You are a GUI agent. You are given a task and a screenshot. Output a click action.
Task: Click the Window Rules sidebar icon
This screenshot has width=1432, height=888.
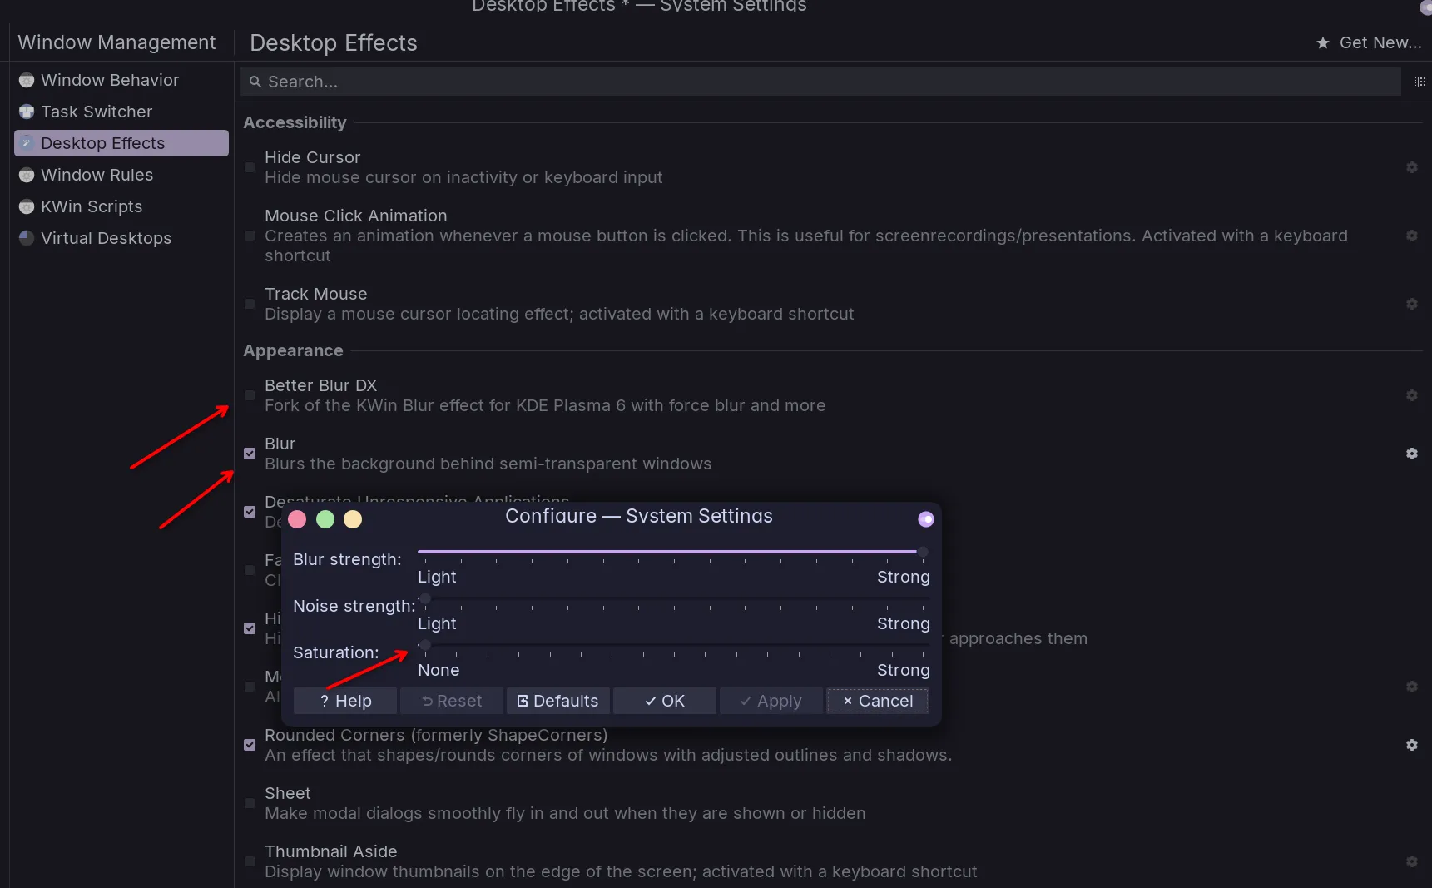click(27, 175)
